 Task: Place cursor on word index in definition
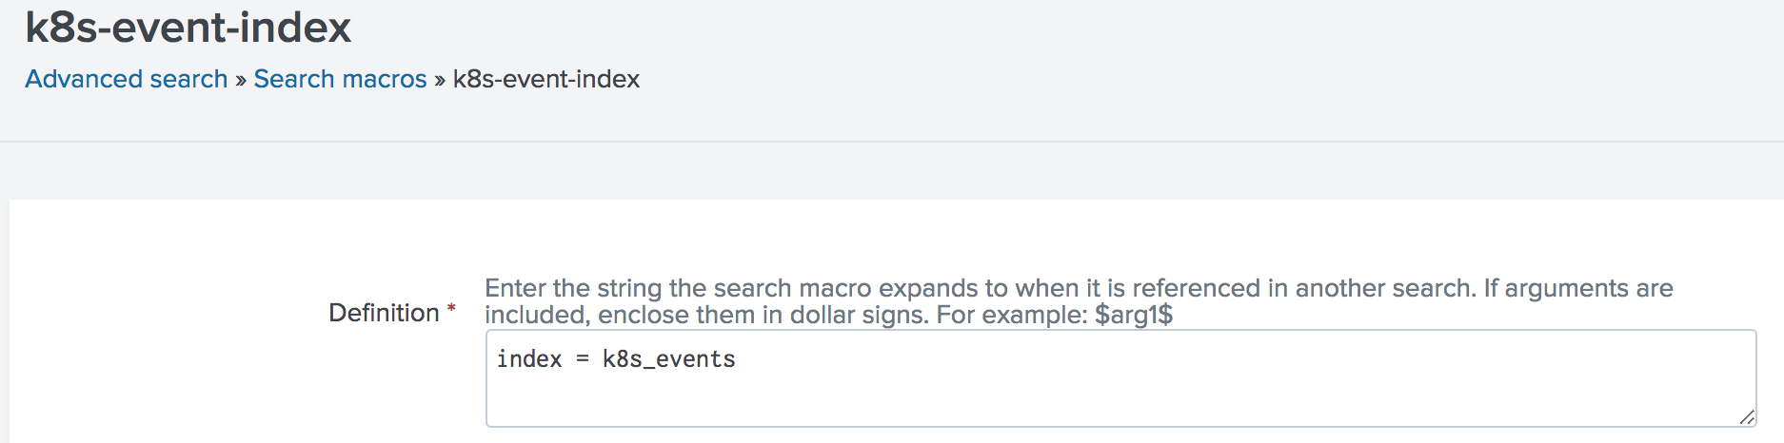(x=529, y=359)
